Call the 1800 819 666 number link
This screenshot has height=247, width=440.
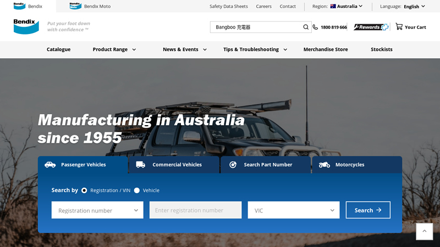click(334, 27)
